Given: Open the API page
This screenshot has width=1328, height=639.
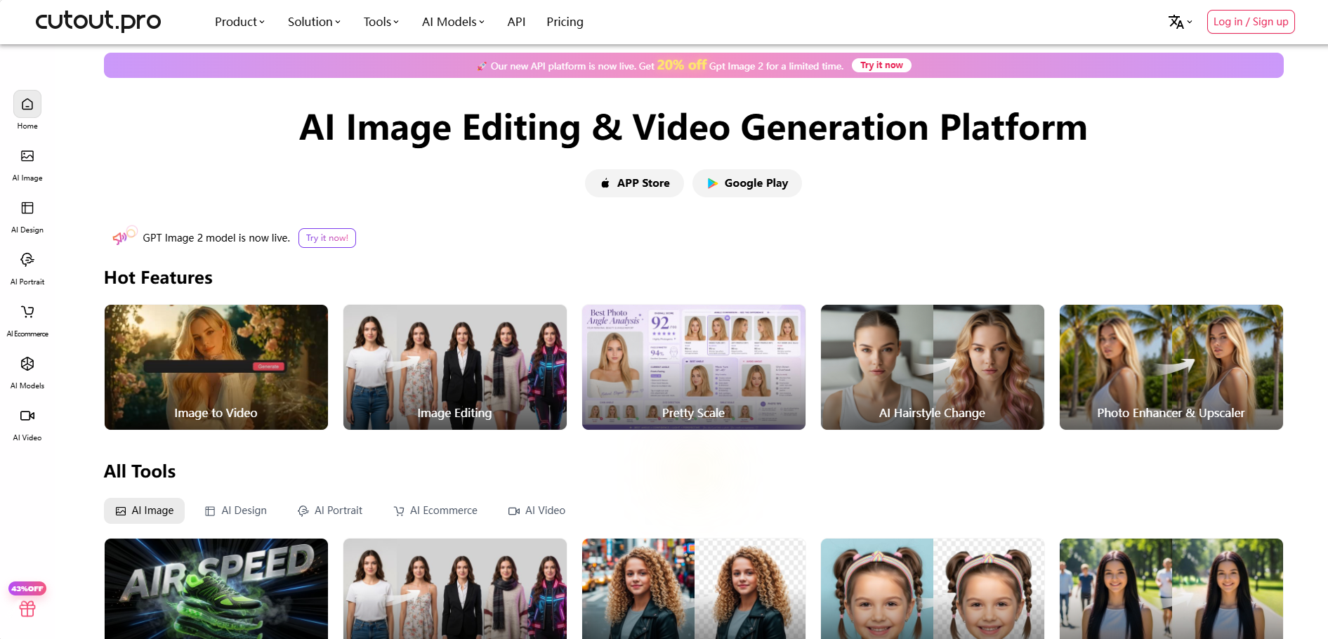Looking at the screenshot, I should click(516, 22).
